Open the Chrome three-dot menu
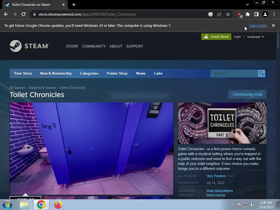 [x=274, y=14]
